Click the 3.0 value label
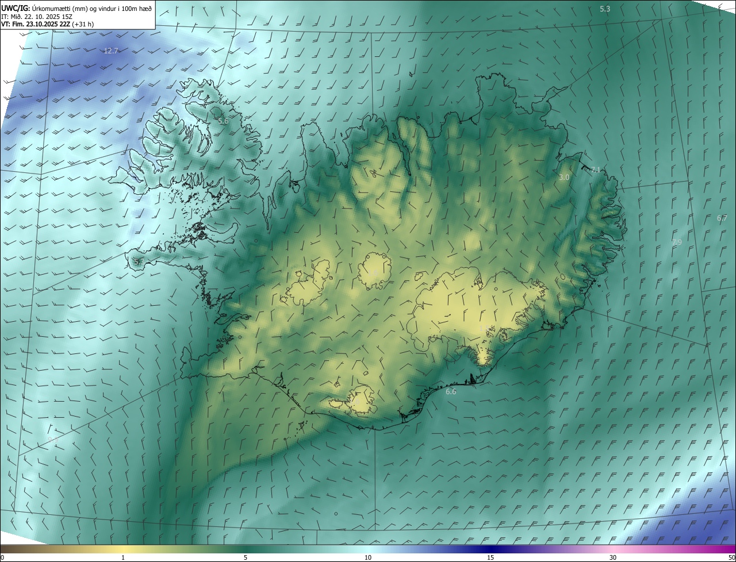This screenshot has width=736, height=562. pyautogui.click(x=564, y=178)
